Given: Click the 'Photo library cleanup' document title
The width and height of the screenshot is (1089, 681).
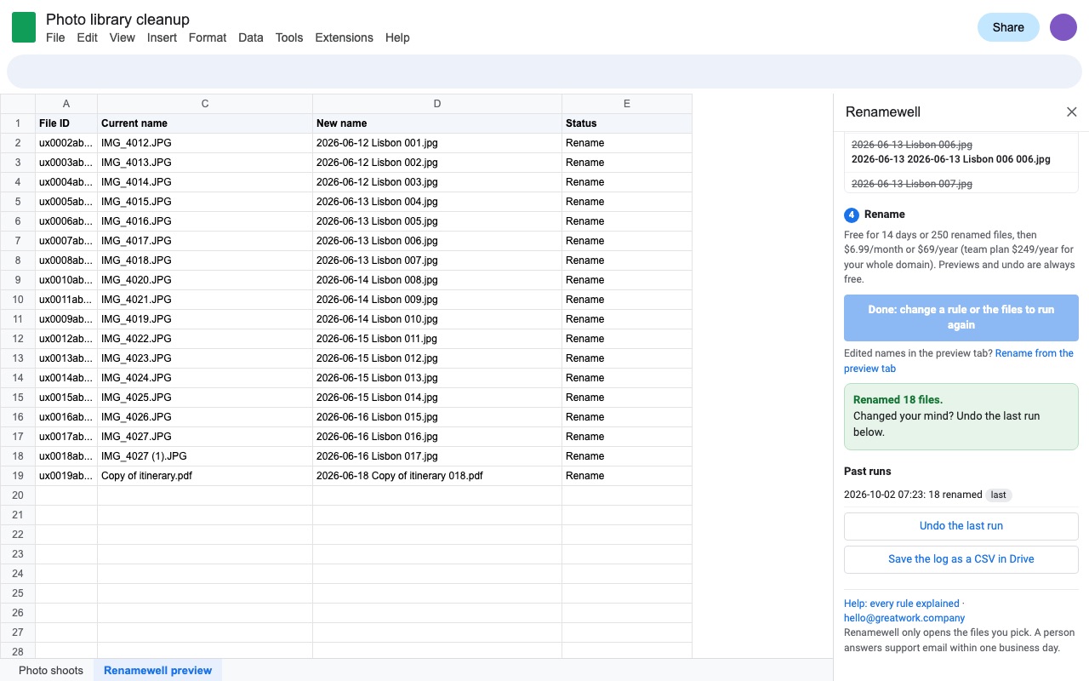Looking at the screenshot, I should click(117, 19).
